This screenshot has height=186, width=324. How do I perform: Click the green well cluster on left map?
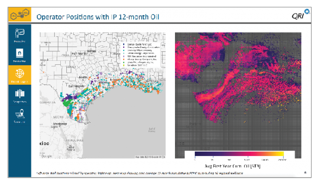pos(67,103)
